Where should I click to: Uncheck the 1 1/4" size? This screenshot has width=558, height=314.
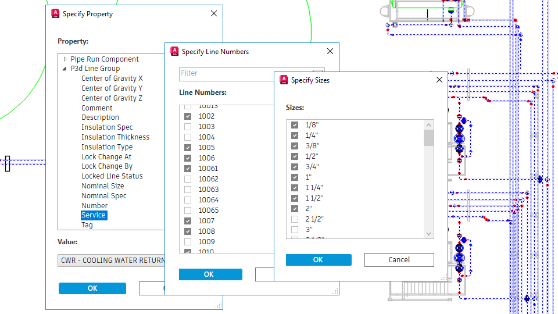click(294, 188)
